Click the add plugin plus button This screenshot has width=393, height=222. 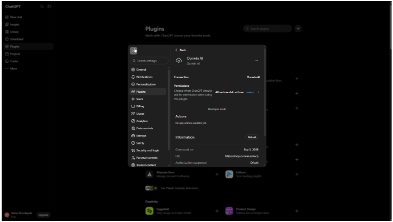point(298,29)
